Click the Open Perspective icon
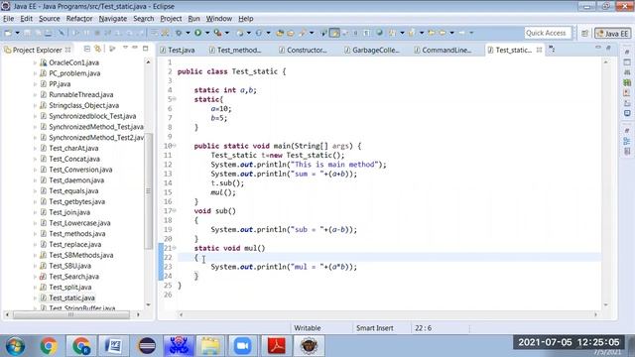The width and height of the screenshot is (635, 357). 584,33
